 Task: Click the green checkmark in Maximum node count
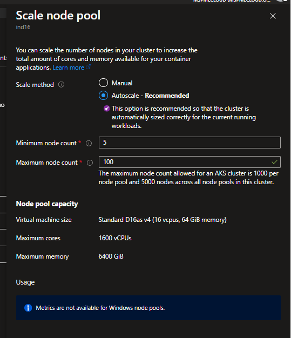click(x=274, y=162)
